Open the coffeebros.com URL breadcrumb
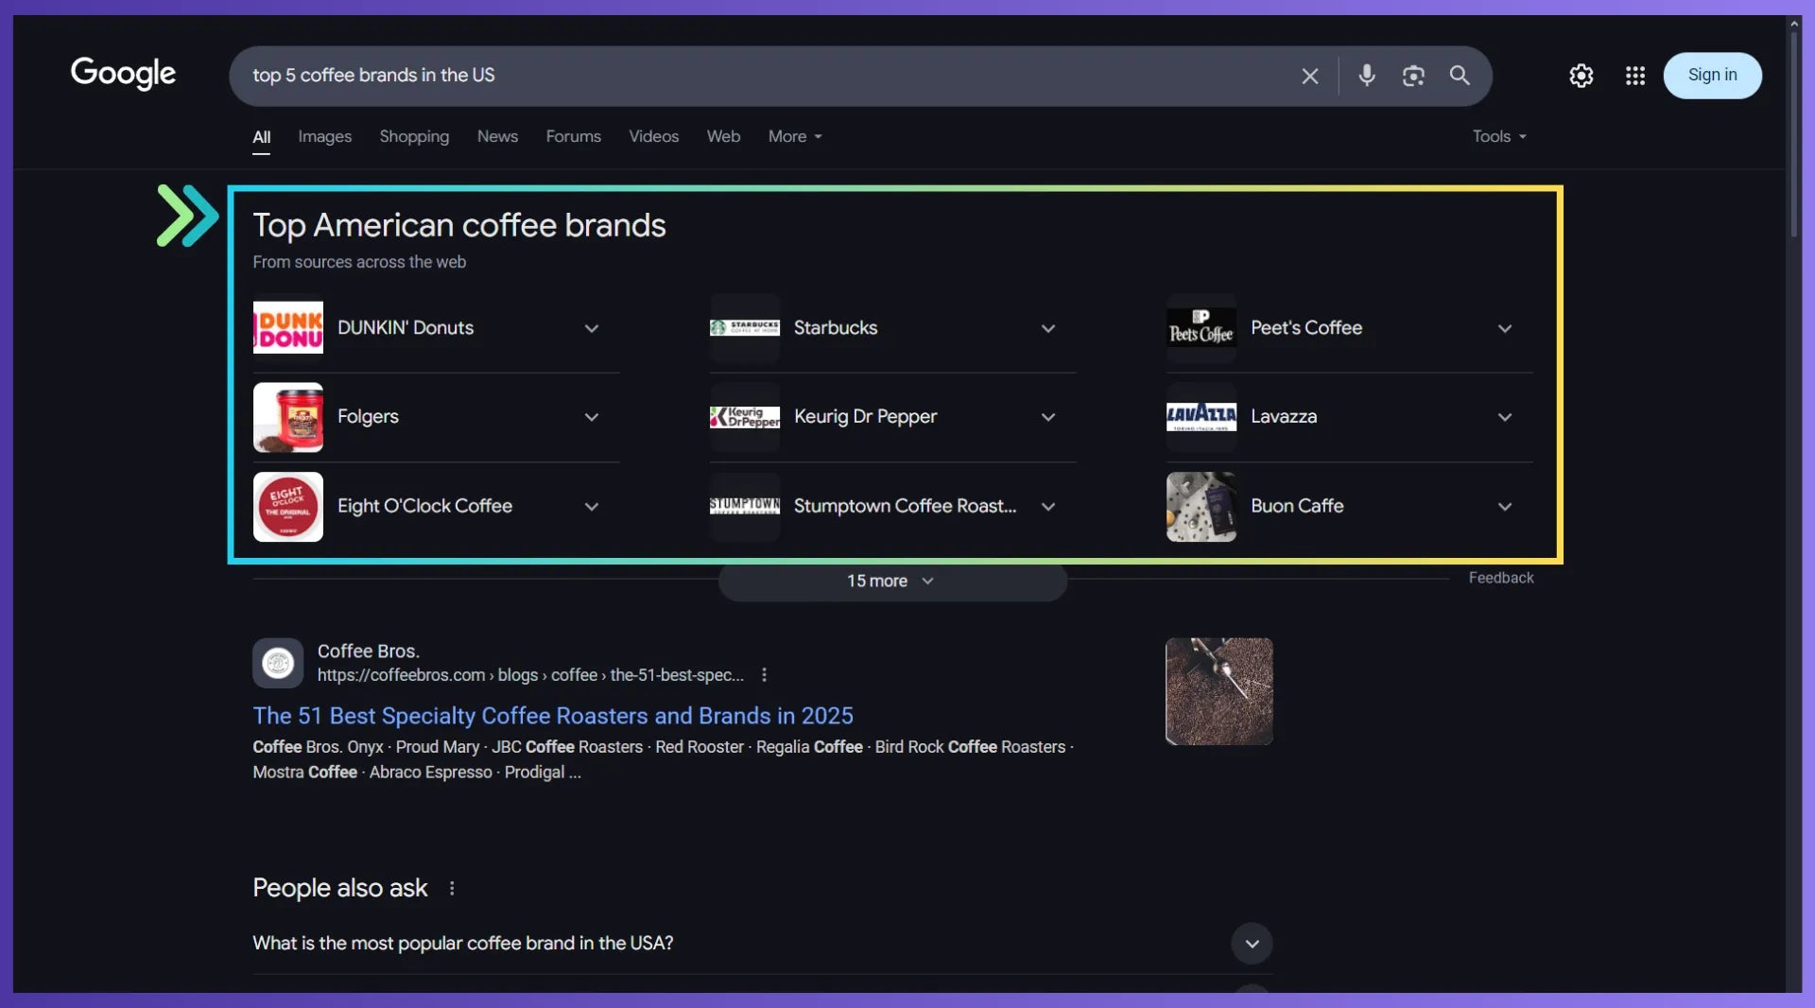This screenshot has height=1008, width=1815. [530, 675]
